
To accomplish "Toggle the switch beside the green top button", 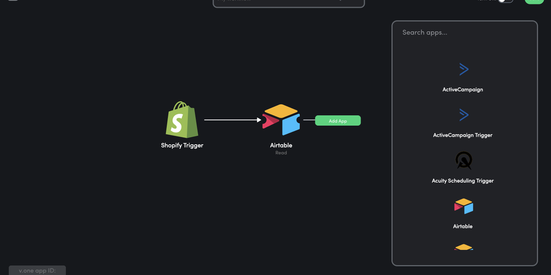I will 505,1.
